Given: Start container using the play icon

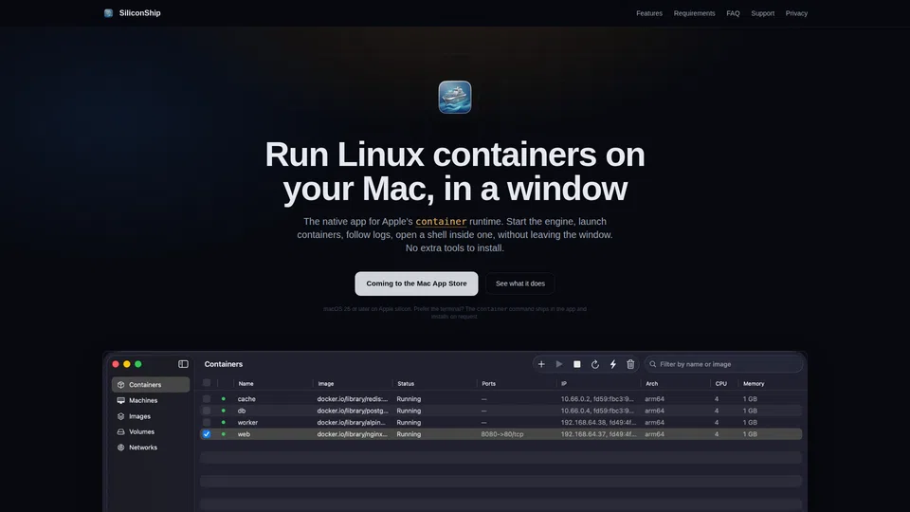Looking at the screenshot, I should pos(559,364).
